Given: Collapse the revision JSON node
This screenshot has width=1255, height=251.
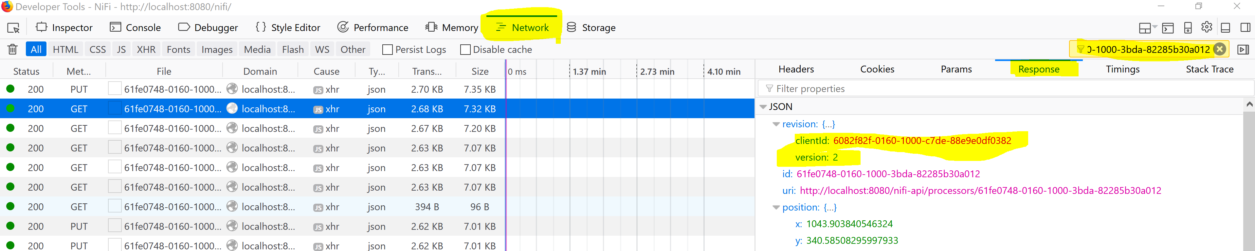Looking at the screenshot, I should (776, 124).
